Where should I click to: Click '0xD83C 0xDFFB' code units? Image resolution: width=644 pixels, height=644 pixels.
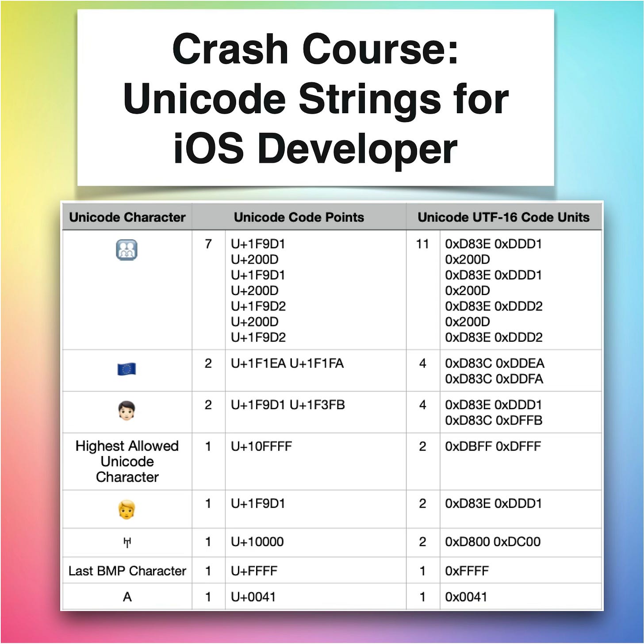tap(494, 420)
